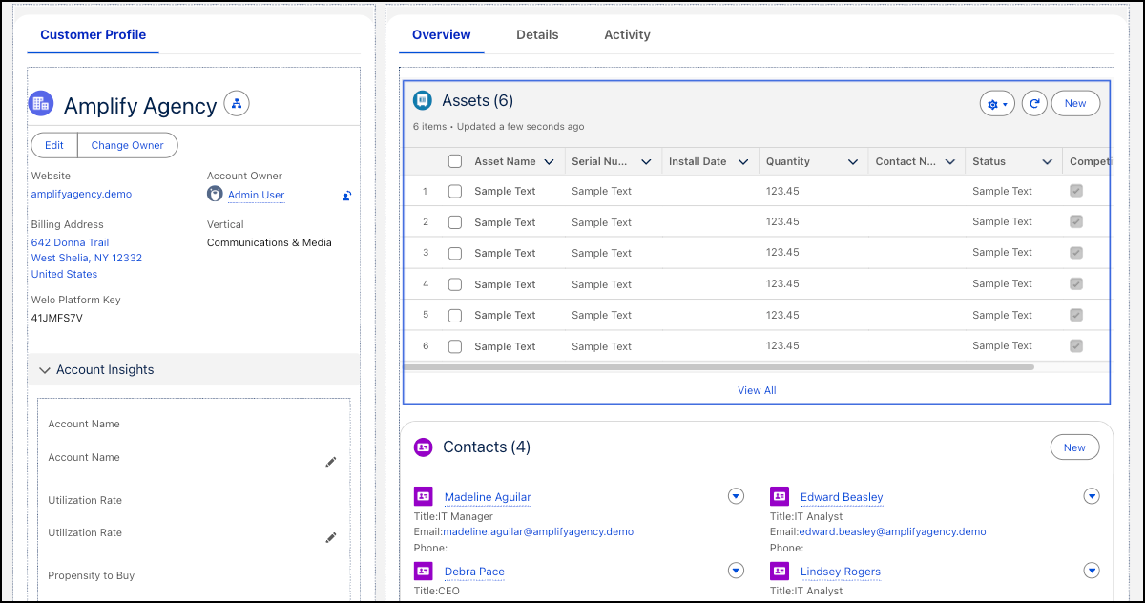Click the account hierarchy icon beside Amplify Agency
The image size is (1145, 603).
pos(237,103)
